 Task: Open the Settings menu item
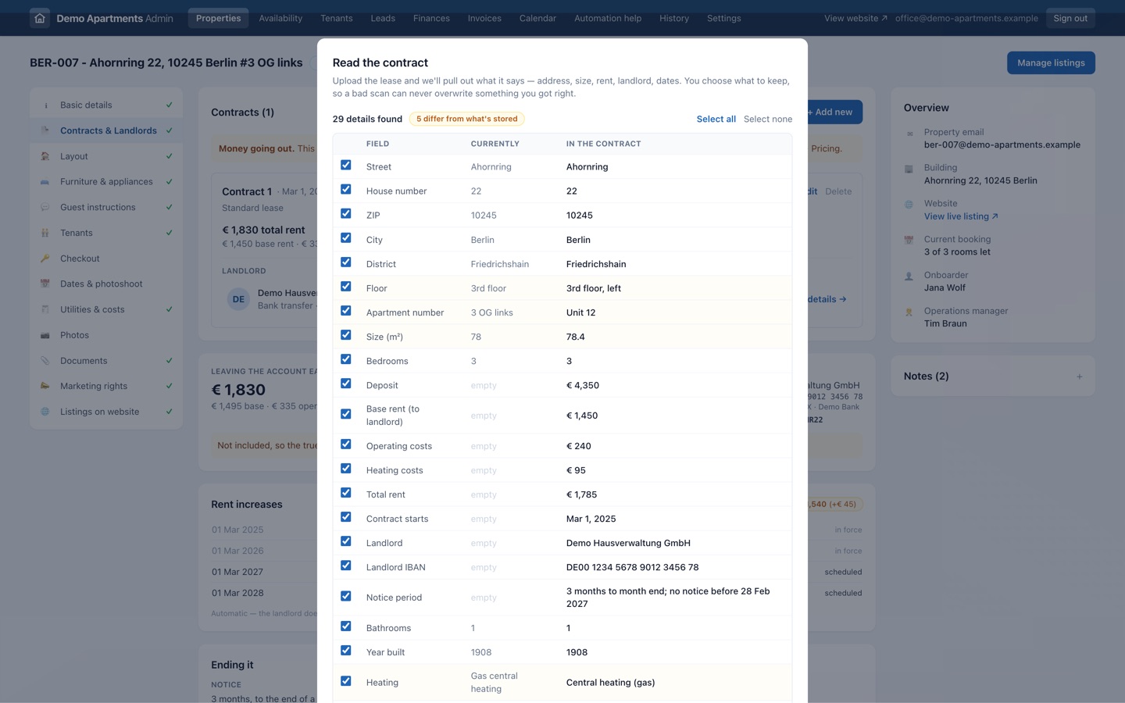tap(724, 18)
